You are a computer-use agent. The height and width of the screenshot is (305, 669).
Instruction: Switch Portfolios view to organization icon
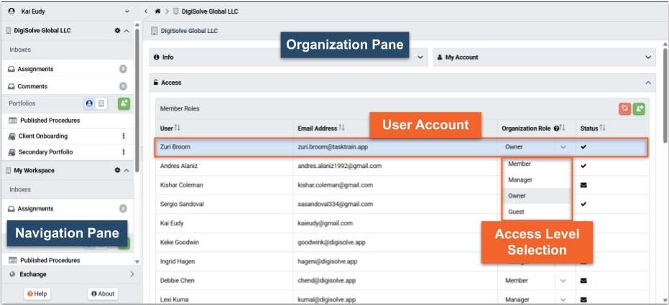101,103
